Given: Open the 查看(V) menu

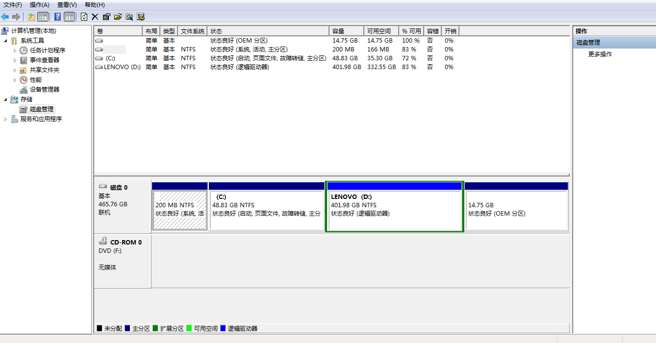Looking at the screenshot, I should pyautogui.click(x=67, y=5).
